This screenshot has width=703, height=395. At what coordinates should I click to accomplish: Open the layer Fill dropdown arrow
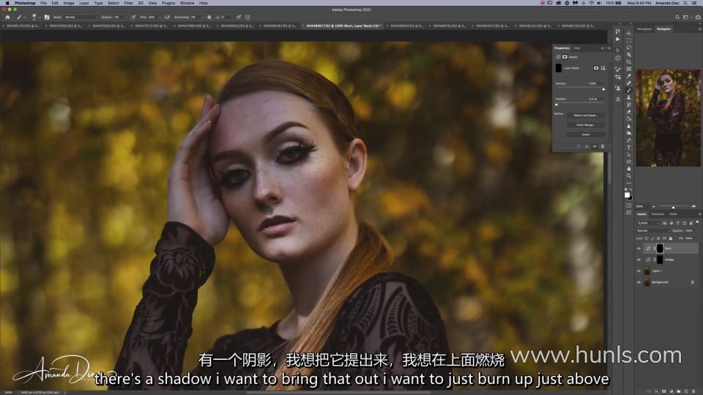click(696, 238)
